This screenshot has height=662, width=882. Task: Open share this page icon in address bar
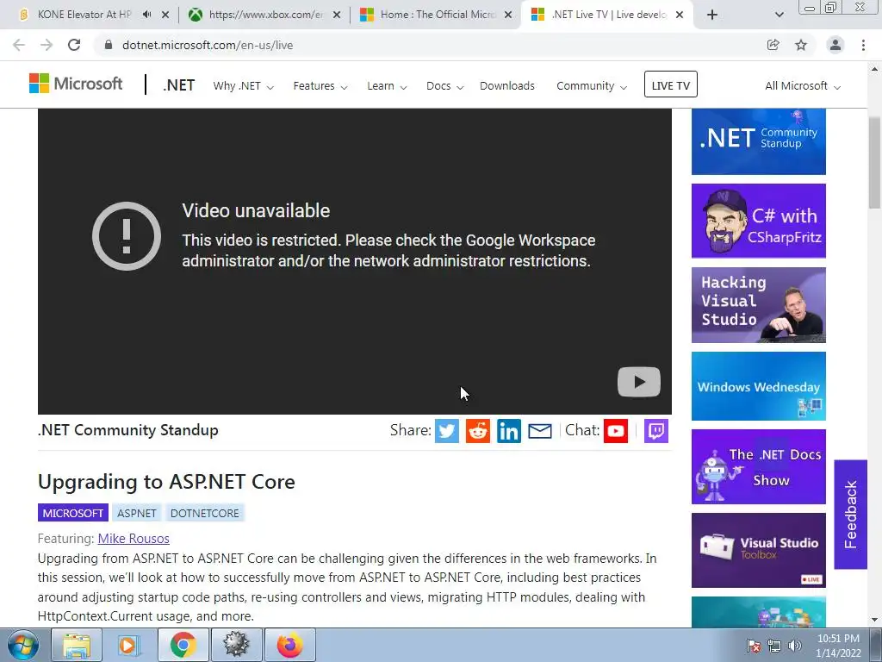pos(773,45)
